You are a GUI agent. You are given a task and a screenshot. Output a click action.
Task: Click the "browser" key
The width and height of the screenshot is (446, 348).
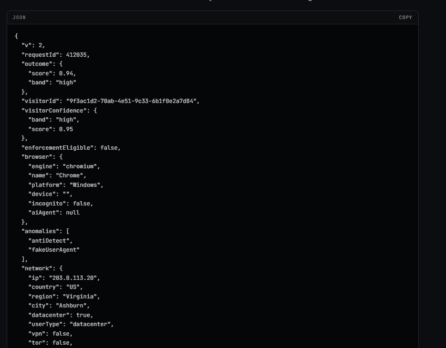(x=37, y=157)
